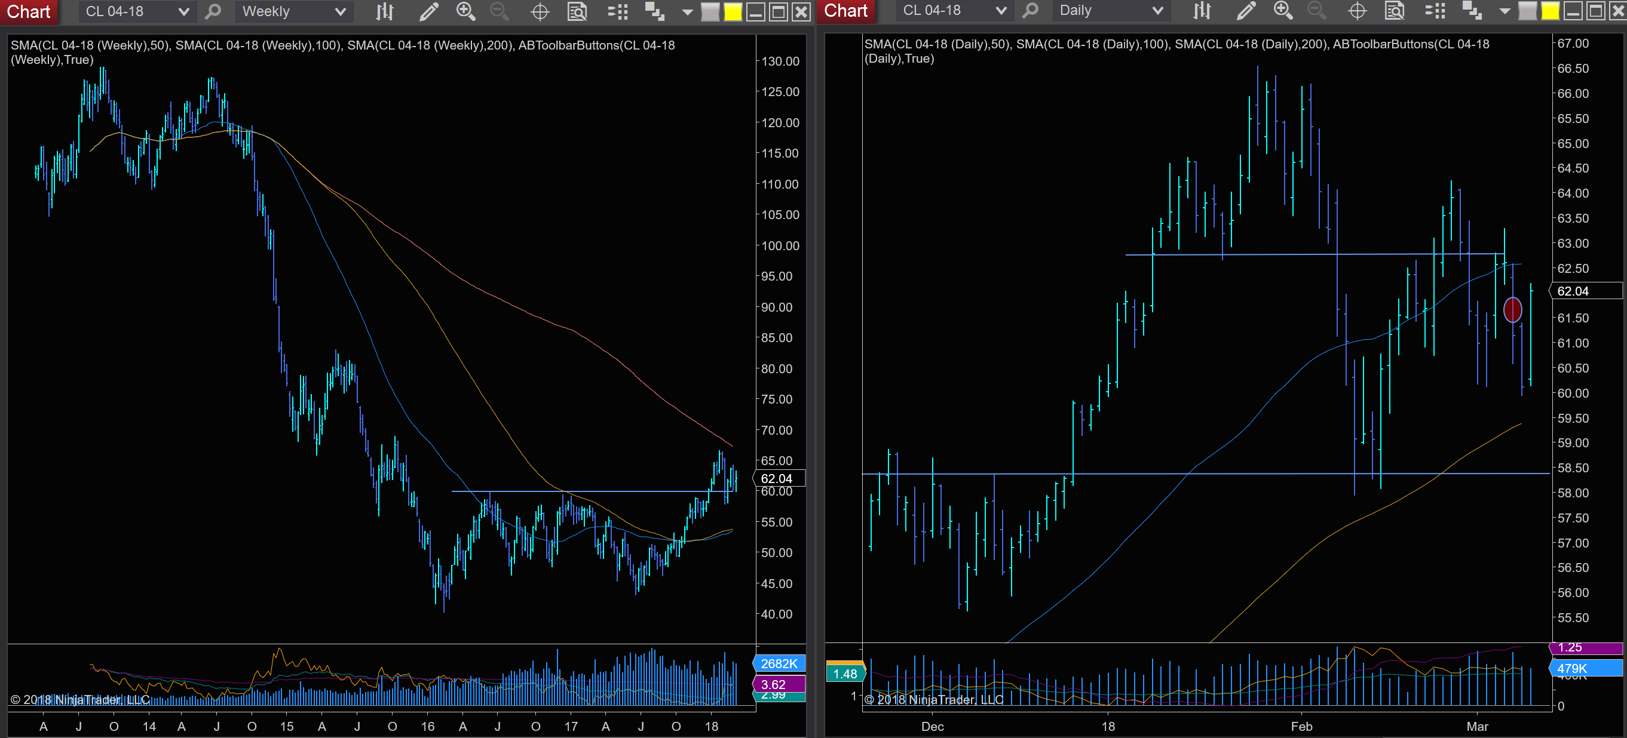1627x738 pixels.
Task: Click the 479K volume label on Daily chart
Action: [1586, 668]
